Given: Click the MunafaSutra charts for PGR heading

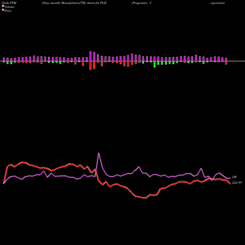Looking at the screenshot, I should pos(74,3).
